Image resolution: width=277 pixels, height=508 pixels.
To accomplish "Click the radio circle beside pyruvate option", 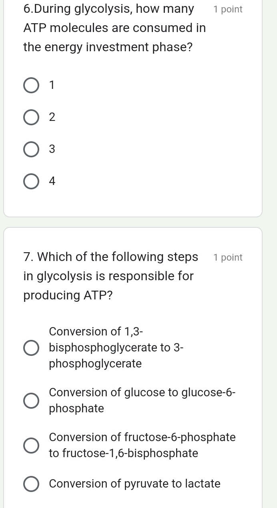I will (x=31, y=484).
